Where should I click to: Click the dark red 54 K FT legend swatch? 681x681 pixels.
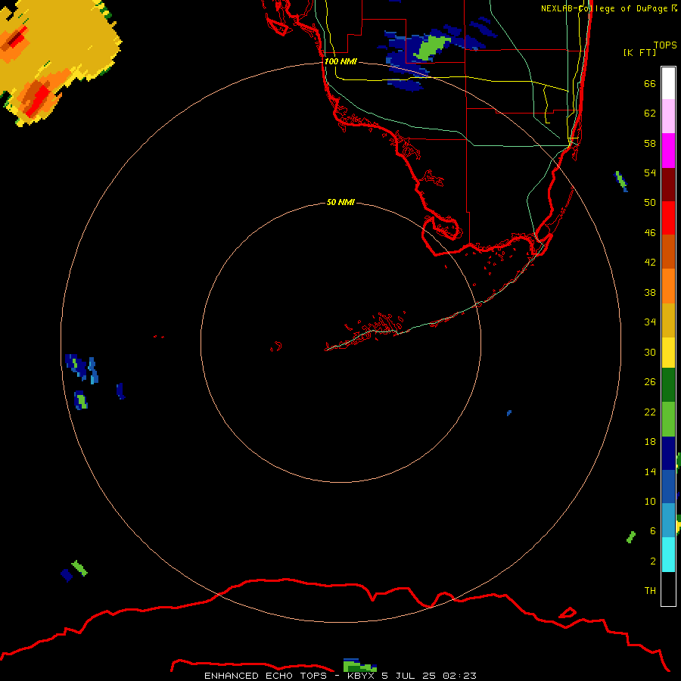pyautogui.click(x=668, y=185)
